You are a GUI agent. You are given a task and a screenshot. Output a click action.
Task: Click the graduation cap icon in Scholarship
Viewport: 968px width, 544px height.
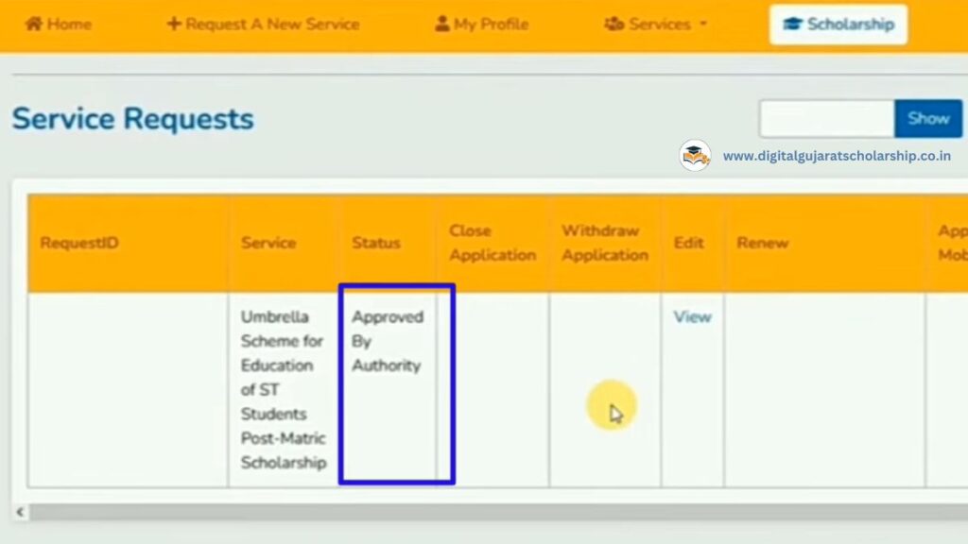pyautogui.click(x=792, y=25)
